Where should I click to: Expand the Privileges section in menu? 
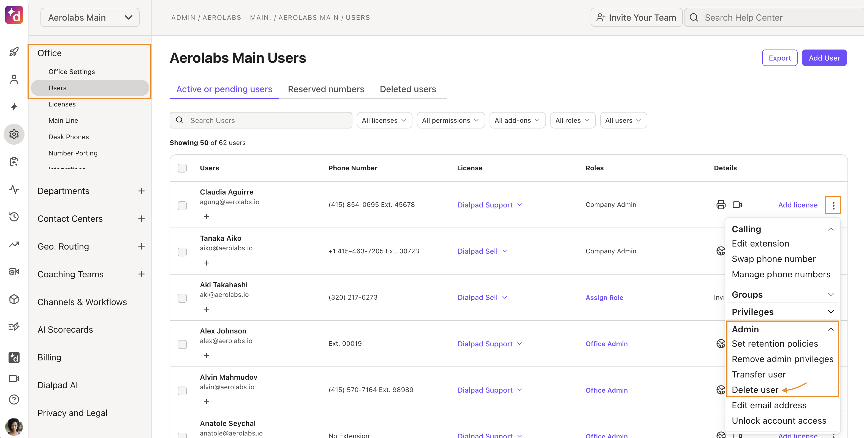[783, 312]
